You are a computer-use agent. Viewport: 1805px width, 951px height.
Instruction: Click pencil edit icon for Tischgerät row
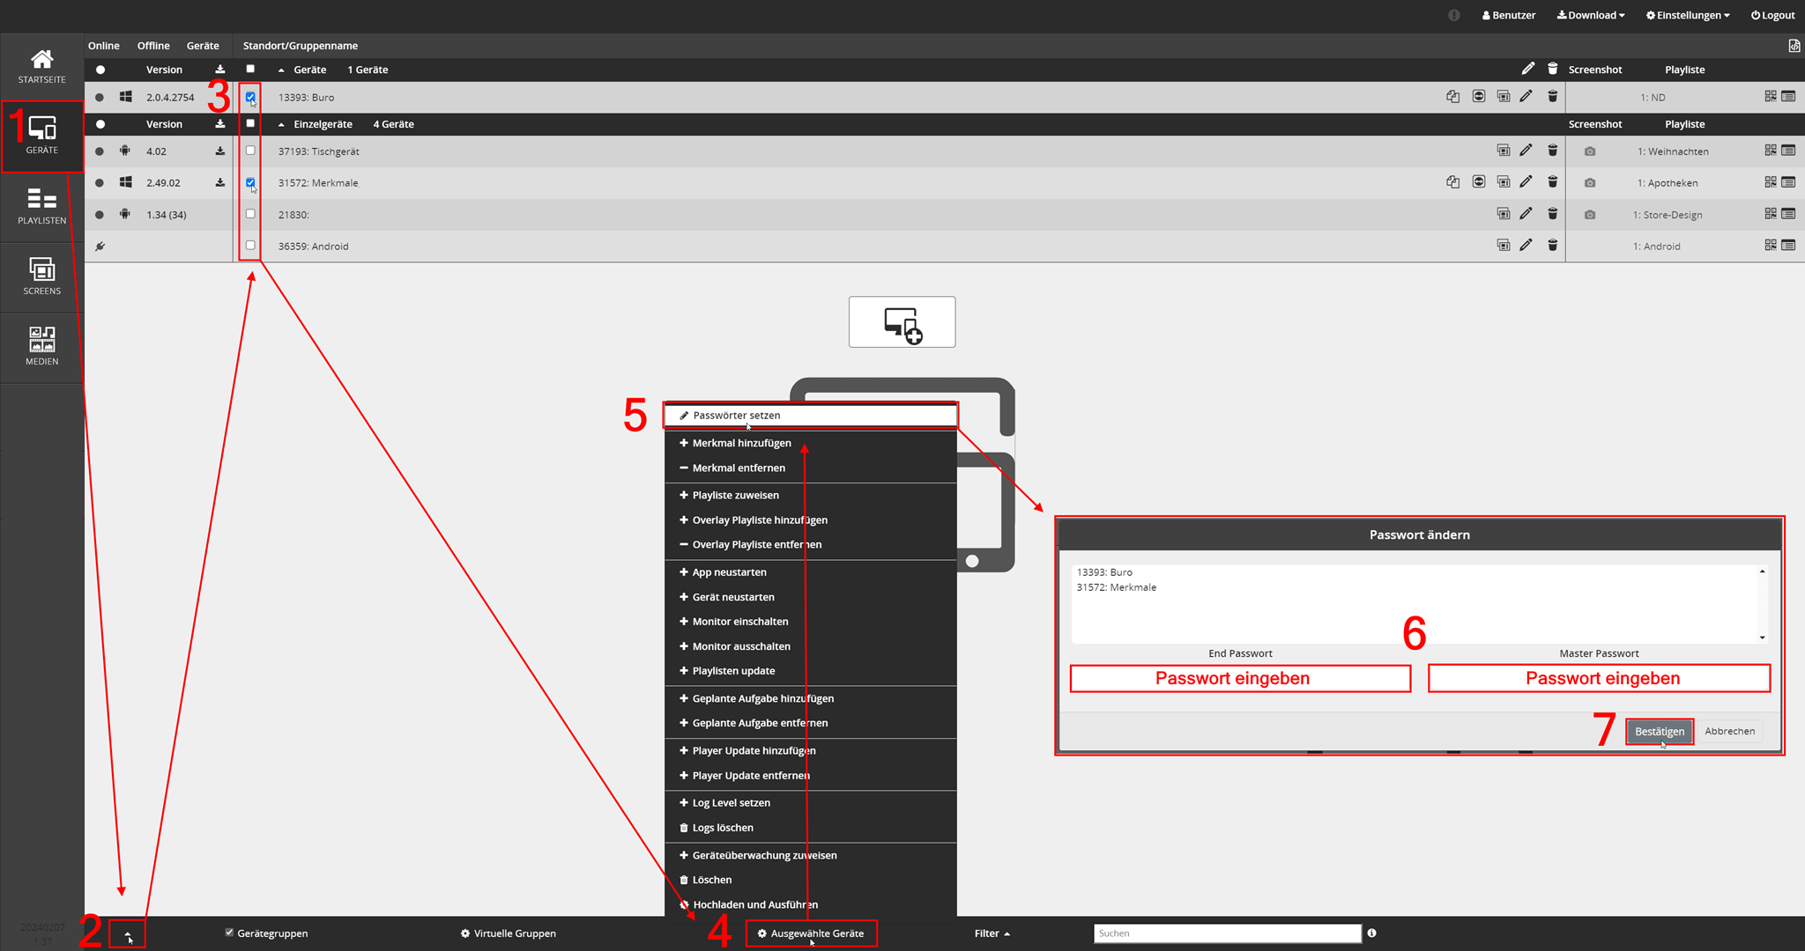coord(1526,151)
